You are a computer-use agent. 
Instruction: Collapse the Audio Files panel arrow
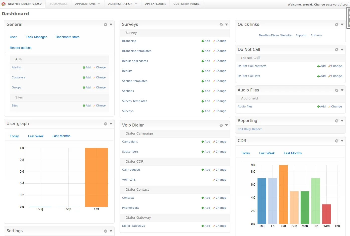[342, 90]
